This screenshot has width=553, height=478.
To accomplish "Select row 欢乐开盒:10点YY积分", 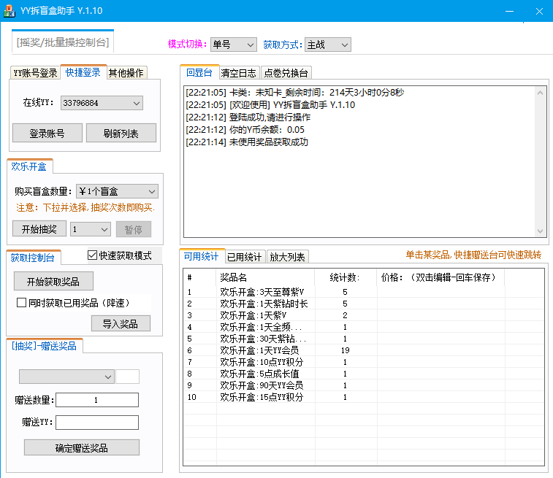I will [x=364, y=362].
